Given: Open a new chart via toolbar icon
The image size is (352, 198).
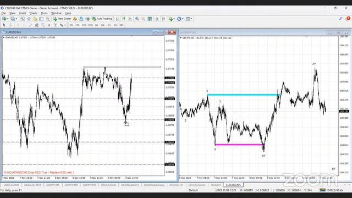Looking at the screenshot, I should point(4,19).
